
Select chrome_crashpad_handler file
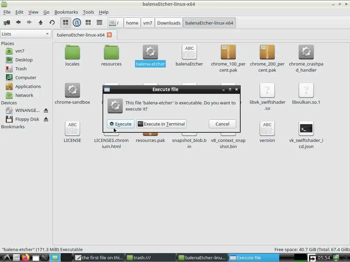click(x=306, y=59)
